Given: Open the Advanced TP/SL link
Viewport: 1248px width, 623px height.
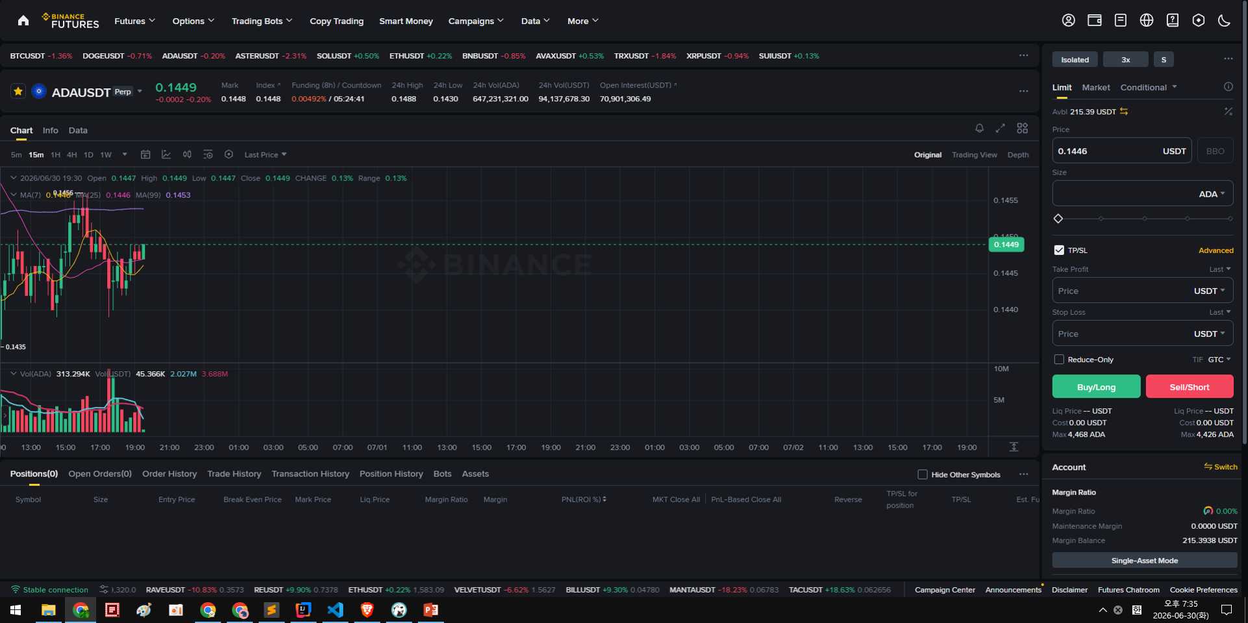Looking at the screenshot, I should (1216, 250).
